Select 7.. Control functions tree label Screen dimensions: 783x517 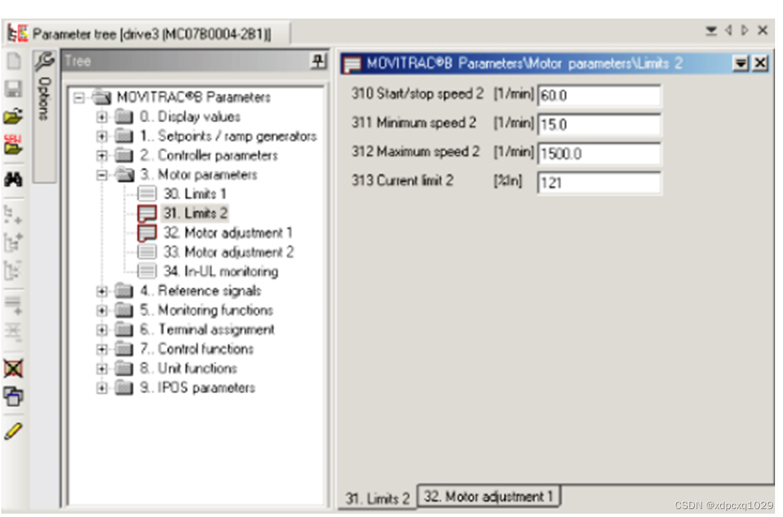tap(197, 349)
